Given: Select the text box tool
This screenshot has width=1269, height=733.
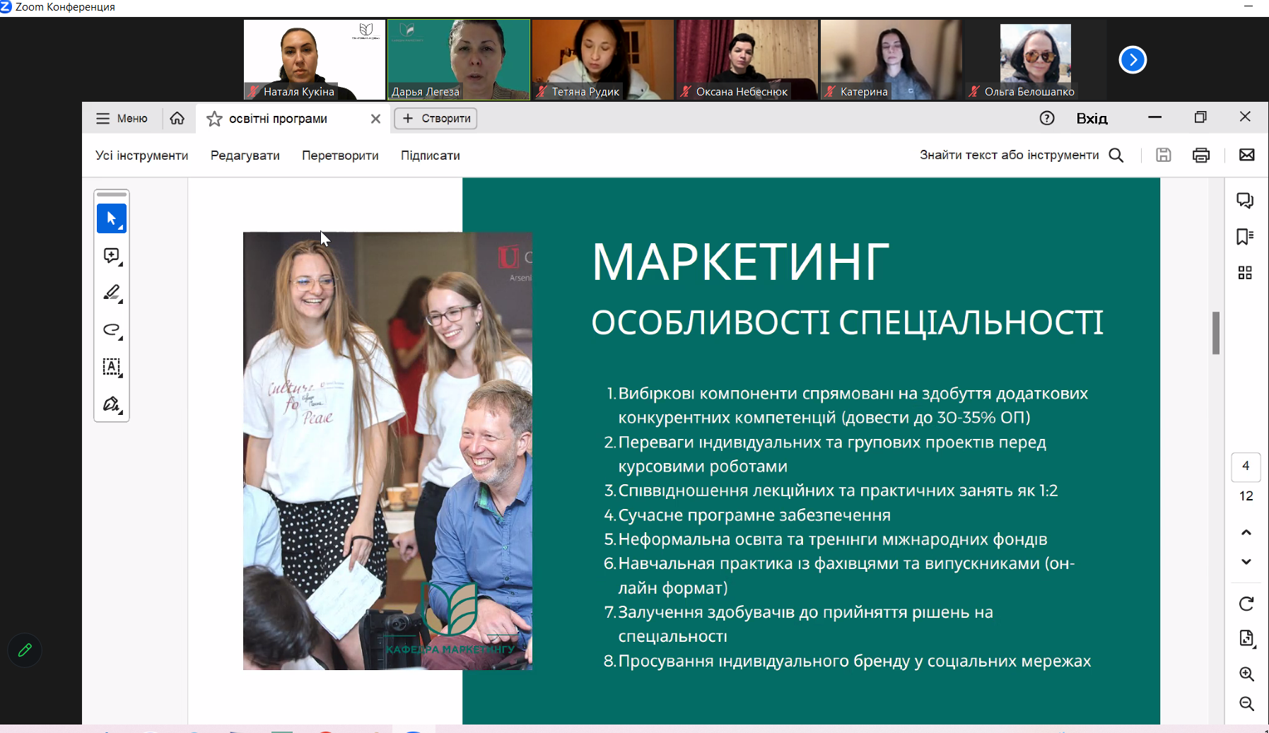Looking at the screenshot, I should (112, 367).
